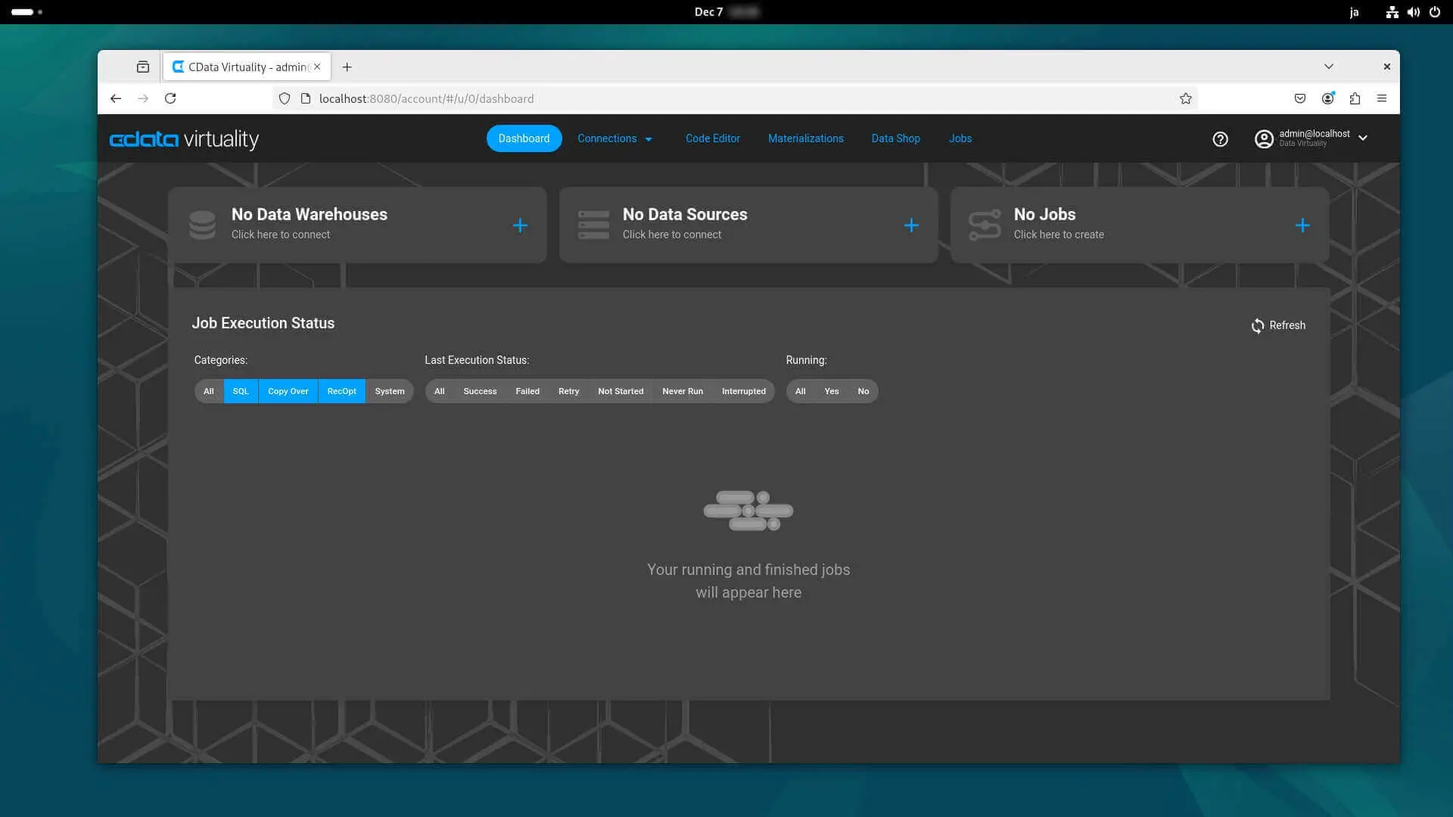The height and width of the screenshot is (817, 1453).
Task: Reload the page in browser toolbar
Action: click(x=170, y=98)
